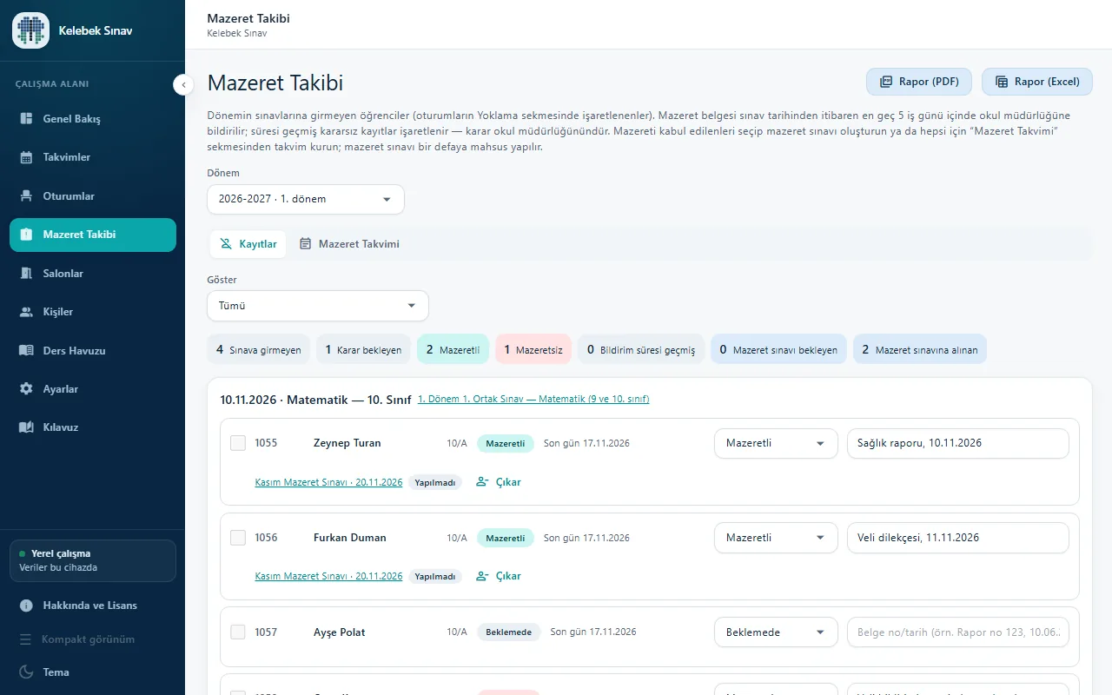
Task: Click the Veli dilekçesi document field
Action: pyautogui.click(x=958, y=538)
